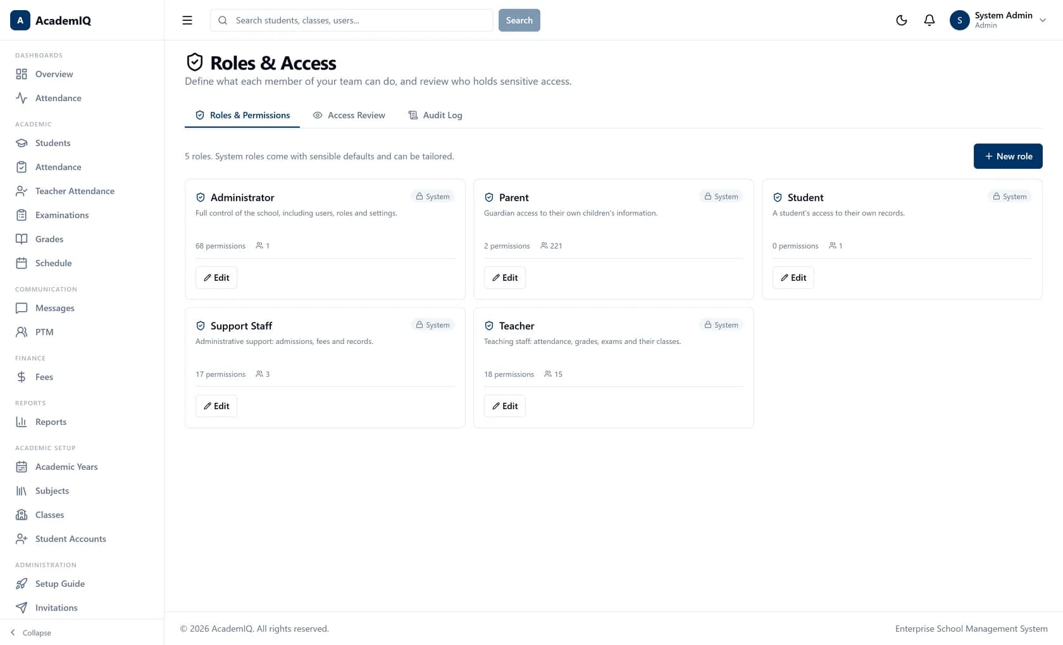Click the Search button

pos(519,20)
